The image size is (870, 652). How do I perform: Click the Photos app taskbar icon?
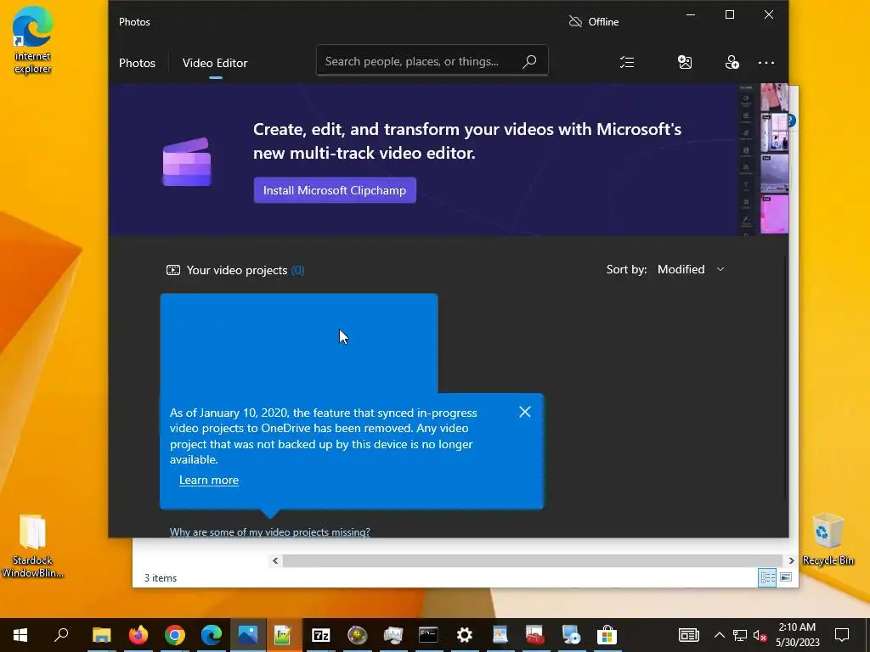[248, 635]
